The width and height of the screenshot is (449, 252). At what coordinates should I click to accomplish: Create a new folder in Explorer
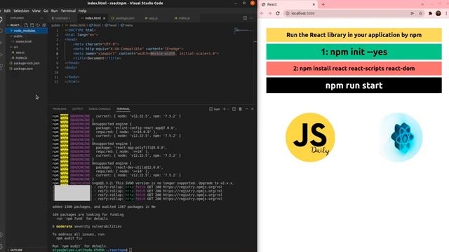(32, 25)
